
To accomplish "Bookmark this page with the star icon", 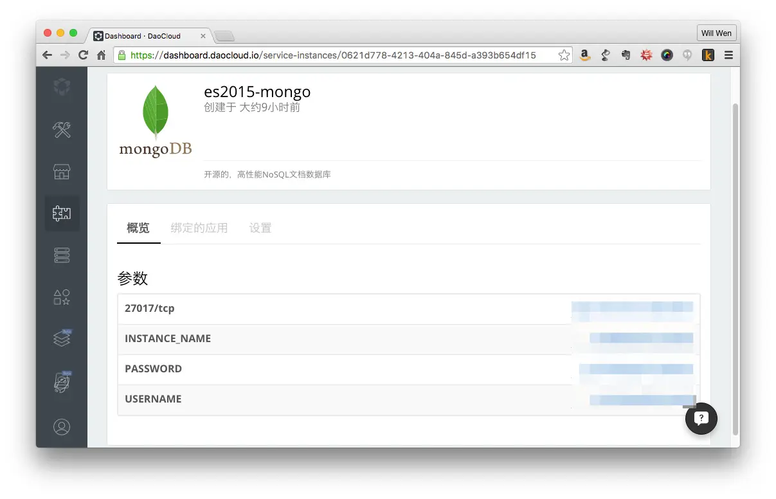I will pos(564,55).
